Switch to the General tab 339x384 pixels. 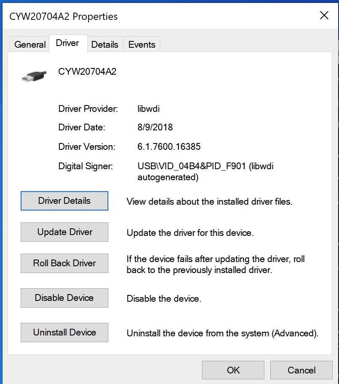click(x=30, y=45)
